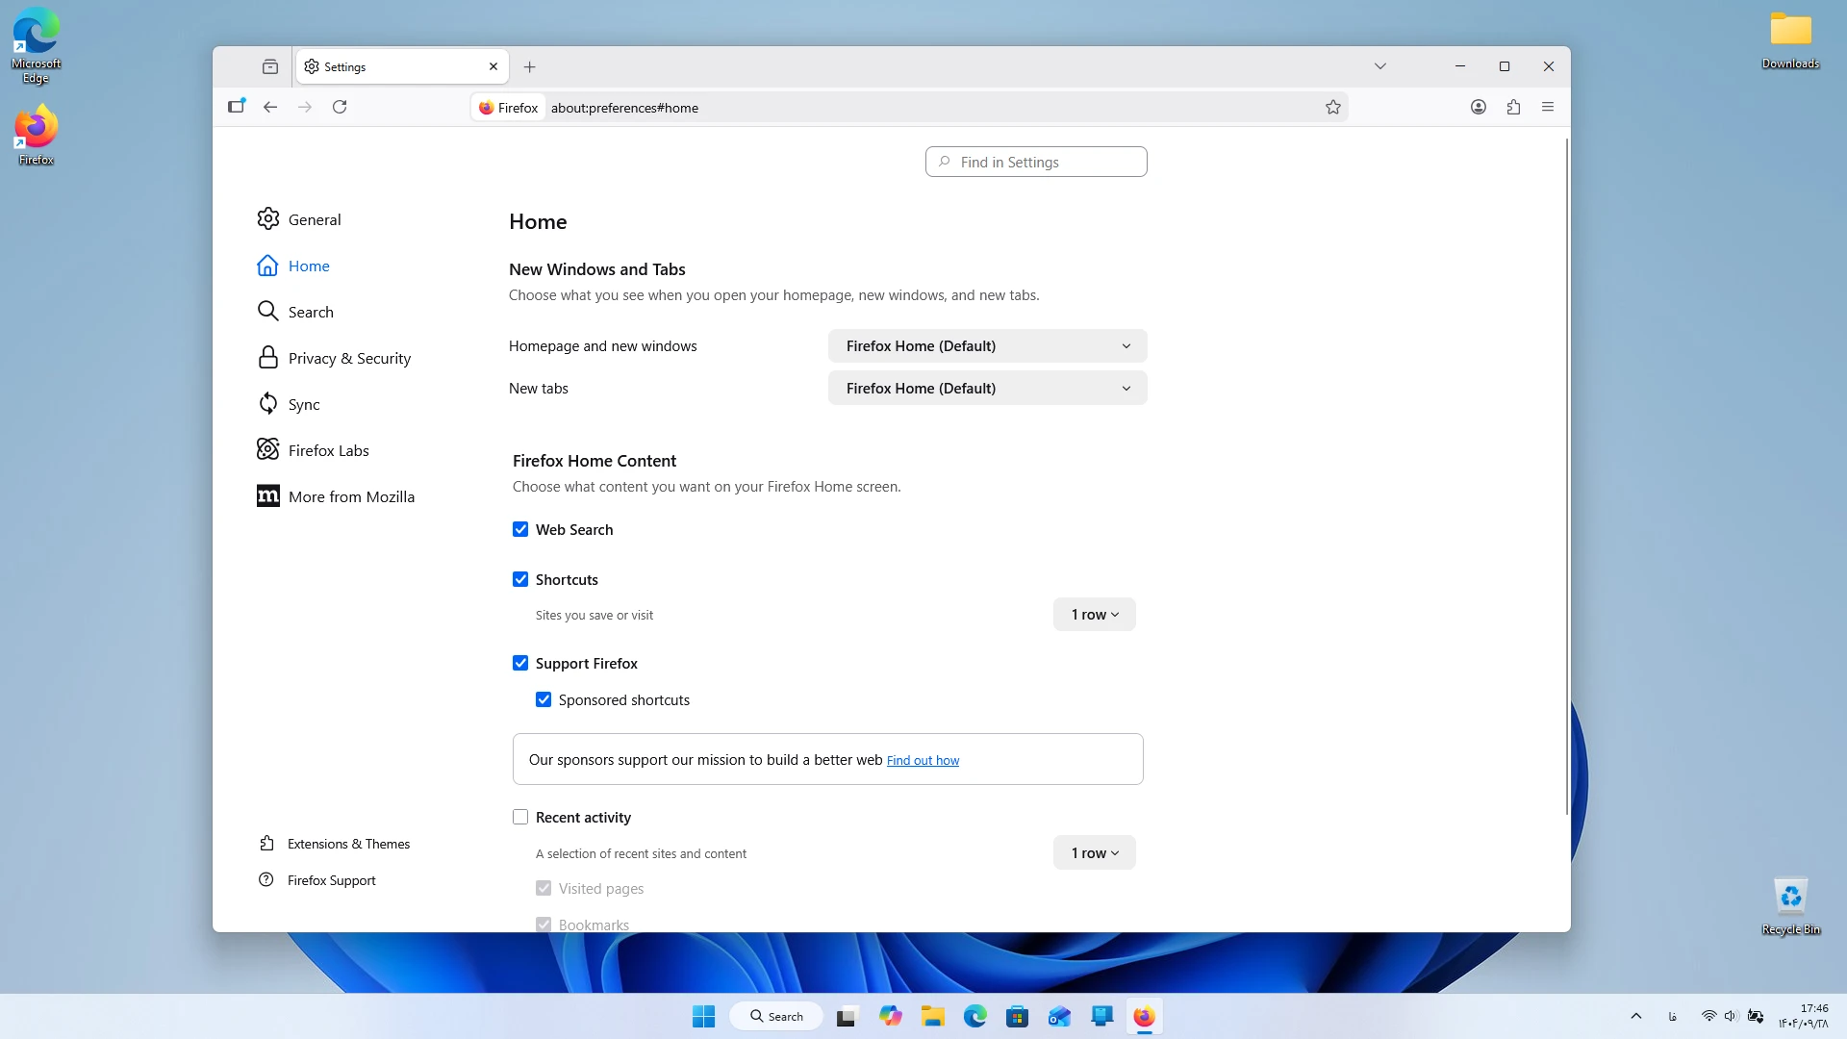The width and height of the screenshot is (1847, 1039).
Task: Uncheck the Web Search checkbox
Action: click(x=520, y=529)
